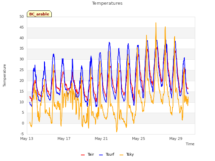Click the Temperature y-axis title
This screenshot has width=215, height=161.
coord(4,75)
